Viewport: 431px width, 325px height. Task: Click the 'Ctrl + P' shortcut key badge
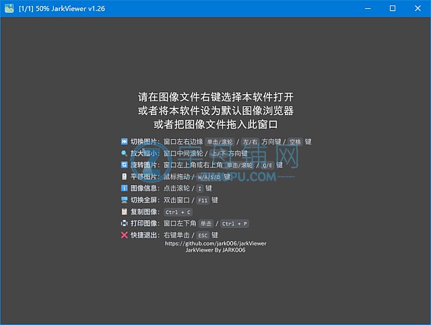pos(233,223)
